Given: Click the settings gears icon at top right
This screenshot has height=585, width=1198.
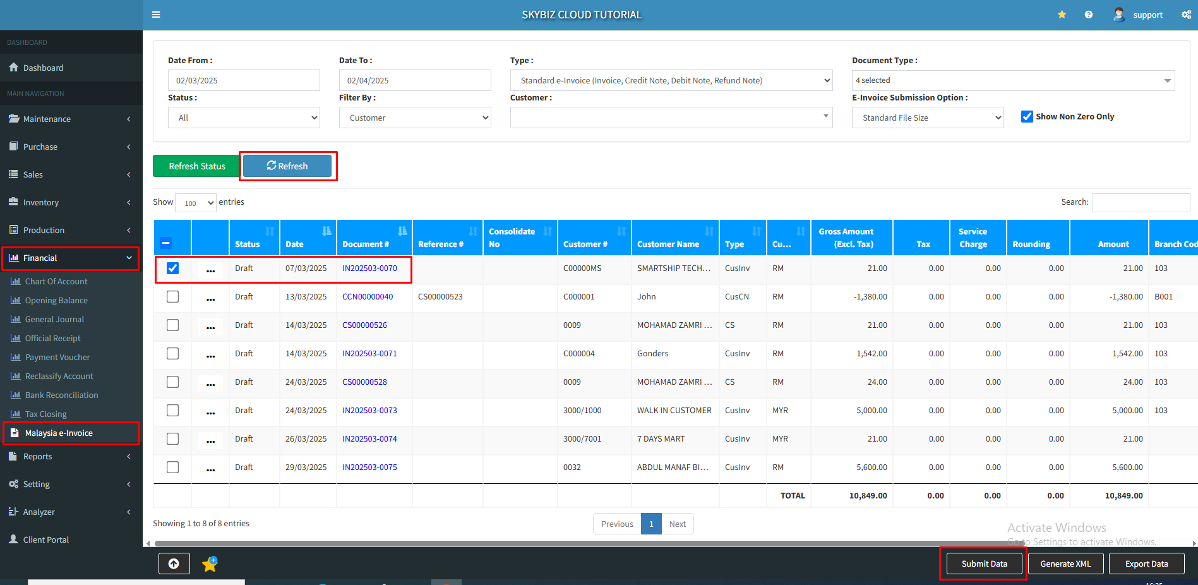Looking at the screenshot, I should [1186, 15].
